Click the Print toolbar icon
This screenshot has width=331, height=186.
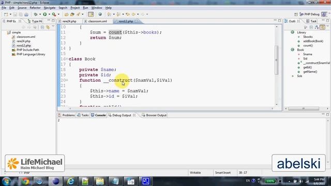coord(26,14)
